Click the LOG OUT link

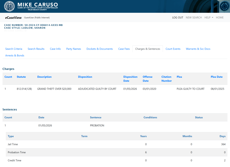tap(178, 17)
